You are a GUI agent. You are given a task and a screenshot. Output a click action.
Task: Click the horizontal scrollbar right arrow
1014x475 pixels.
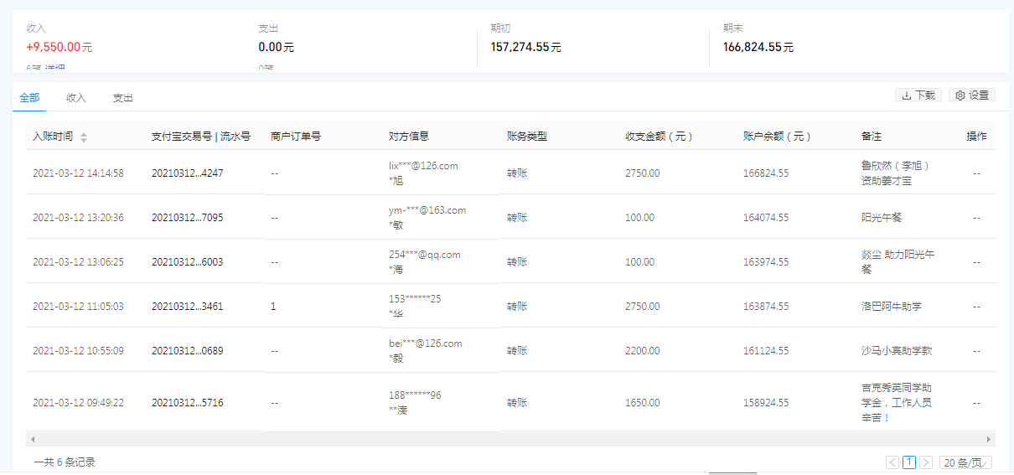point(989,439)
